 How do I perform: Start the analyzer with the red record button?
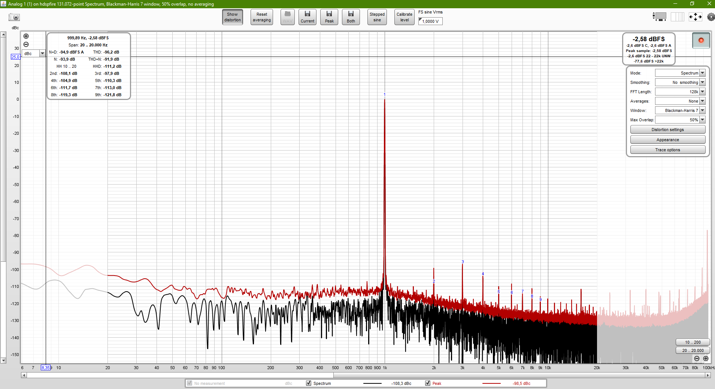coord(701,40)
